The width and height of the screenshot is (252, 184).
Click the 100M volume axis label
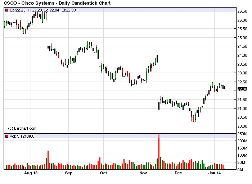click(x=242, y=156)
